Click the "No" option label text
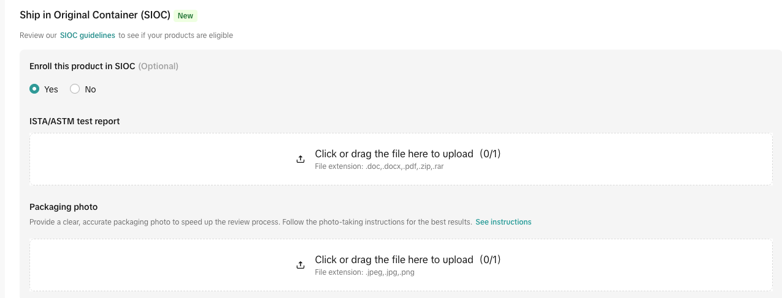782x298 pixels. [x=90, y=89]
